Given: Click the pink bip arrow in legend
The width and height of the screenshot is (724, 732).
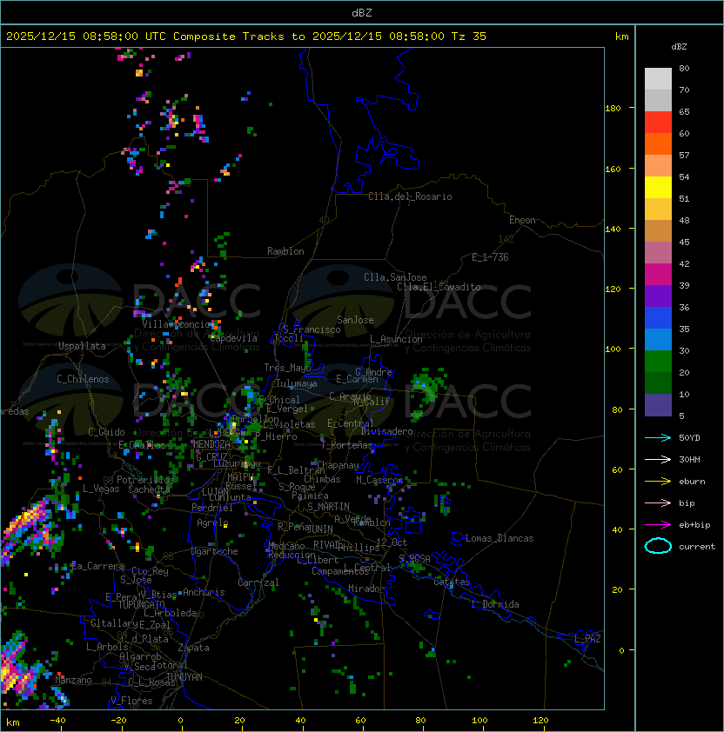Looking at the screenshot, I should pos(658,502).
